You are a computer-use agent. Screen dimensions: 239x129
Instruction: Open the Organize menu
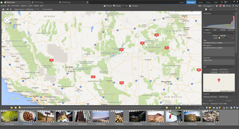[x=24, y=6]
